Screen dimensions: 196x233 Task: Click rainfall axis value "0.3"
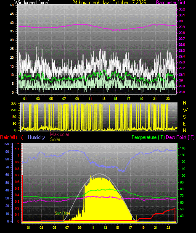(x=17, y=202)
